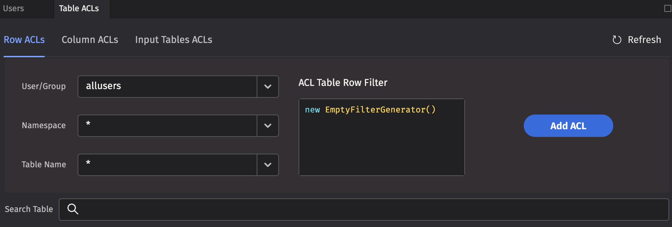This screenshot has width=672, height=227.
Task: Click inside the Table Name text field
Action: point(168,165)
